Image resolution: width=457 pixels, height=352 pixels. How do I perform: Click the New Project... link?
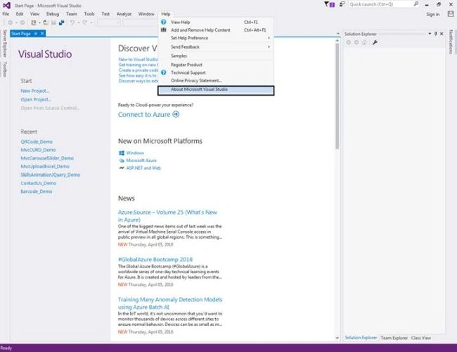(x=35, y=91)
